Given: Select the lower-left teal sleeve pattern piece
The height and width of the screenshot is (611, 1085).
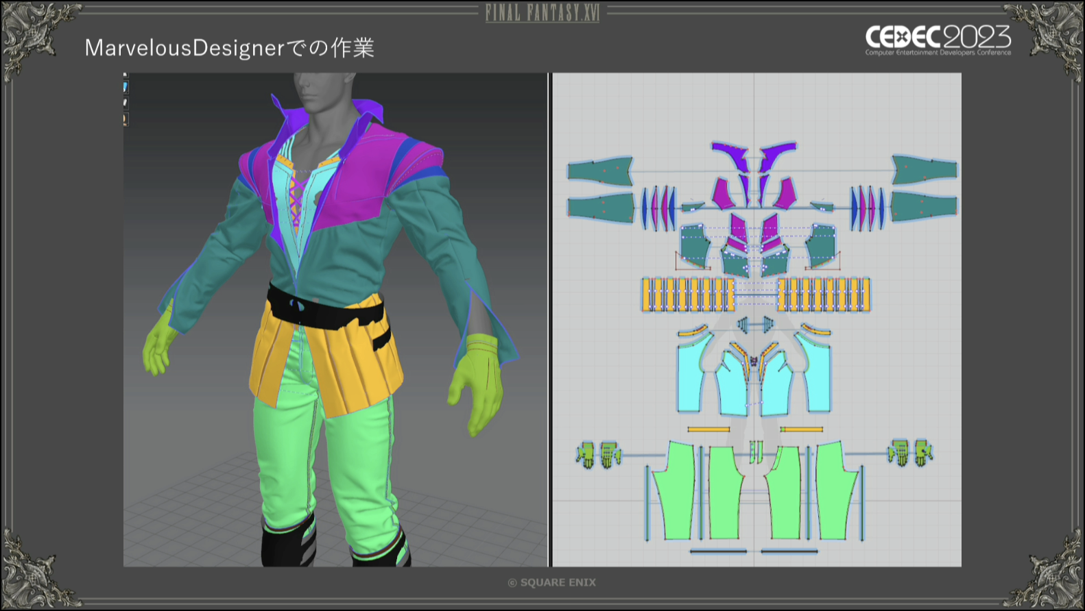Looking at the screenshot, I should tap(601, 207).
